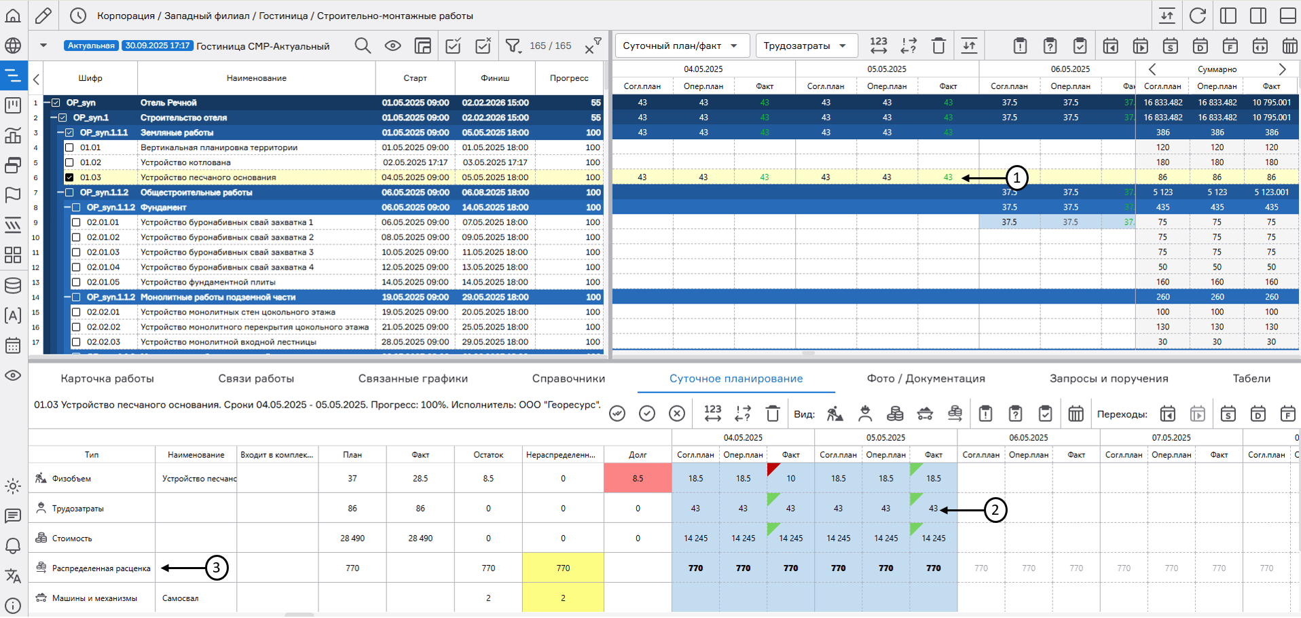Collapse the OP_syn.1.1.1 Земляные работы group
Viewport: 1301px width, 618px height.
(x=60, y=132)
